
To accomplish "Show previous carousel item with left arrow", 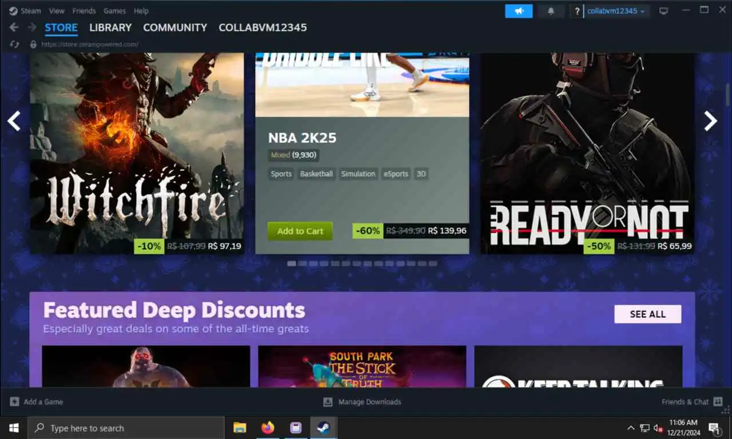I will click(14, 121).
